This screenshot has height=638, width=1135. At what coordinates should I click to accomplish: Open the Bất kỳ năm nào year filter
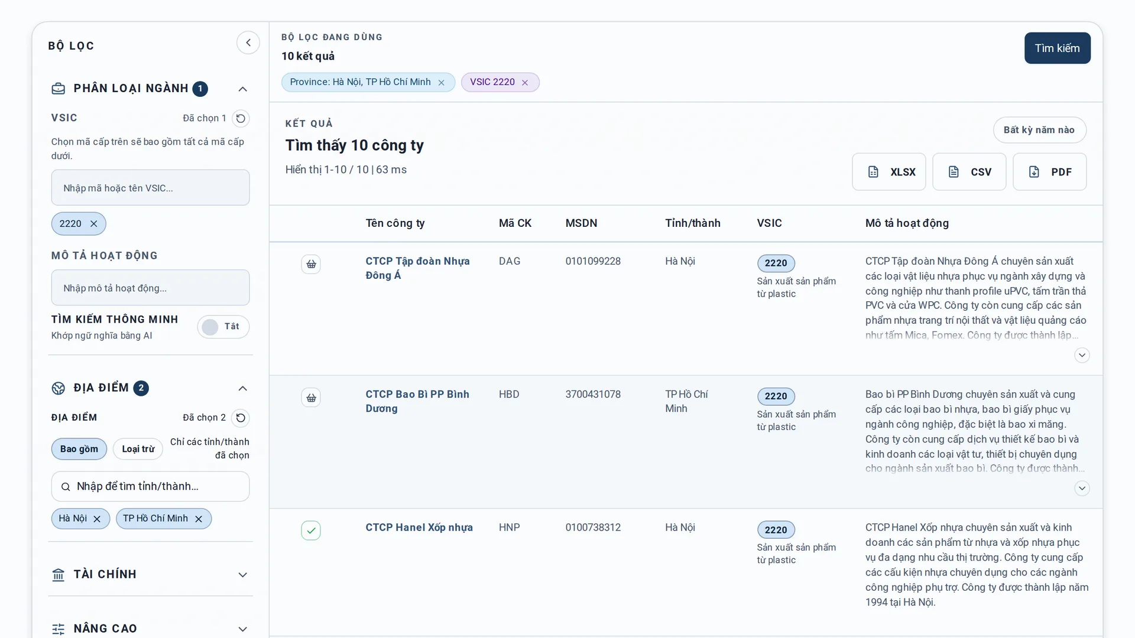coord(1039,130)
